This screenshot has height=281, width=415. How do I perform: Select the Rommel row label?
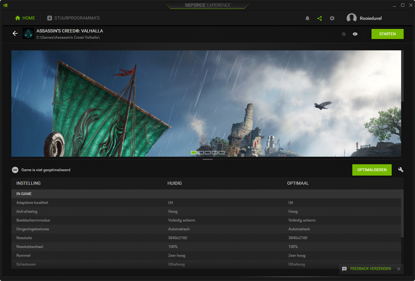coord(23,256)
